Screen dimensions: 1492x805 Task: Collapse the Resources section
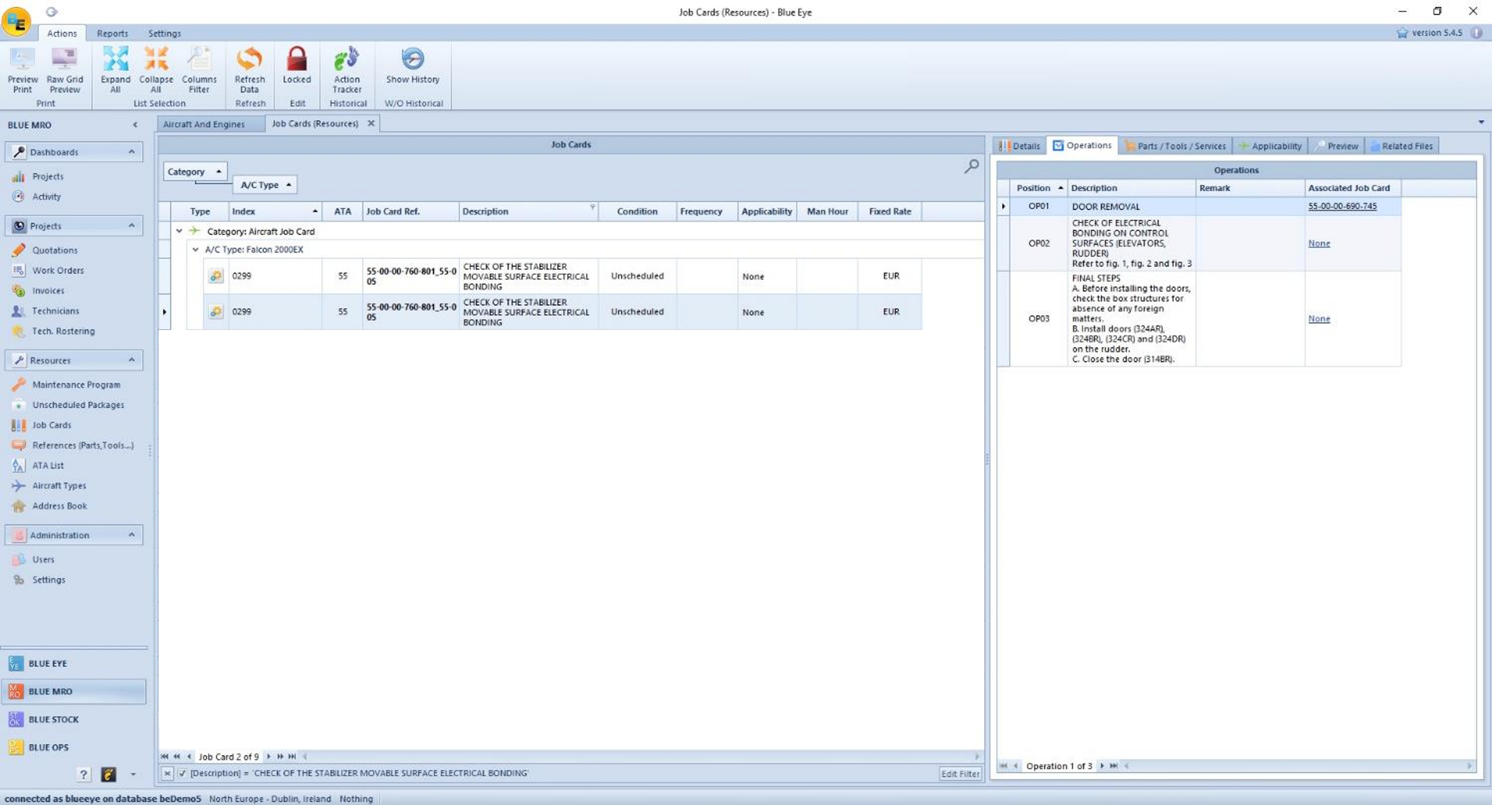pos(132,360)
